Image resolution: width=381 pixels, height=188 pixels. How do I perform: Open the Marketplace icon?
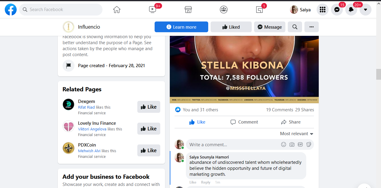coord(188,10)
